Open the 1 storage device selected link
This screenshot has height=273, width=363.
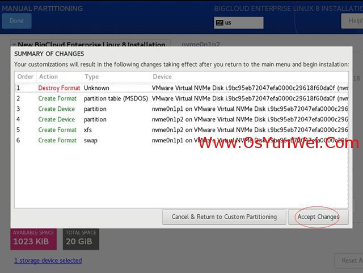tap(48, 261)
